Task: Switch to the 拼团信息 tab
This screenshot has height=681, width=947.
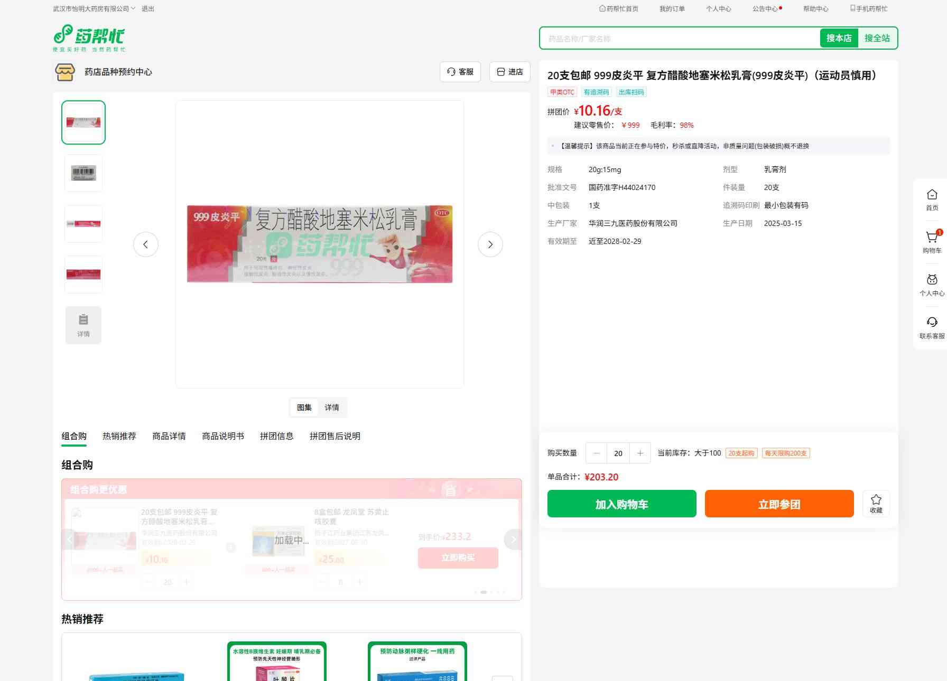Action: click(x=276, y=436)
